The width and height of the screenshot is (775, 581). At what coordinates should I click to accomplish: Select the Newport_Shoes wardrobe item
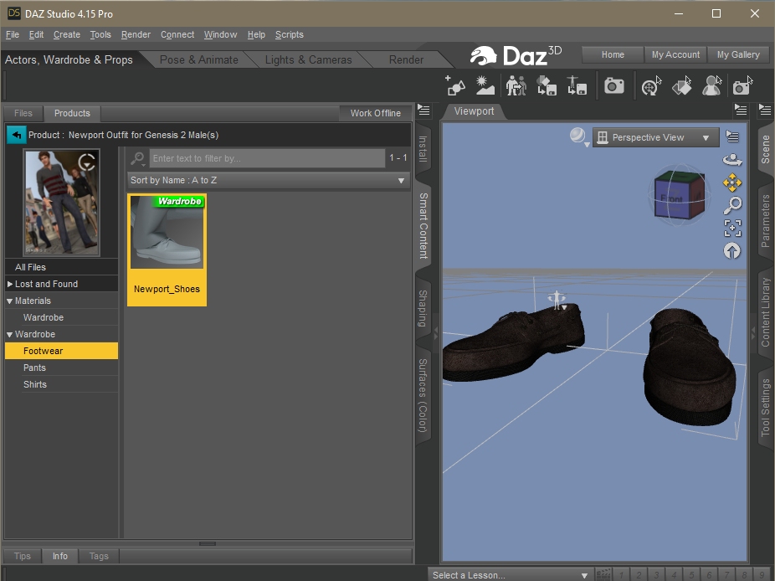pyautogui.click(x=167, y=250)
